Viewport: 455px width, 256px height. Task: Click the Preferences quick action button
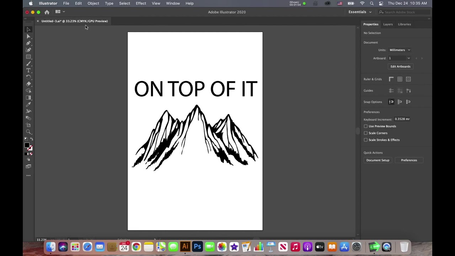409,160
